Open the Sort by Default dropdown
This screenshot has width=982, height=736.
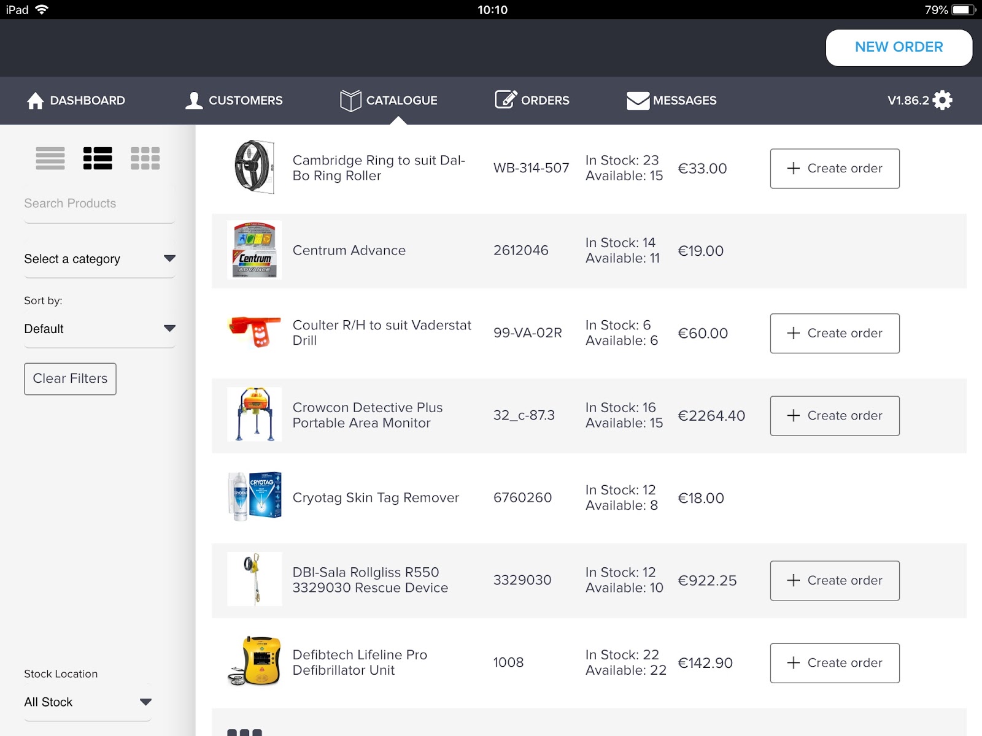100,329
